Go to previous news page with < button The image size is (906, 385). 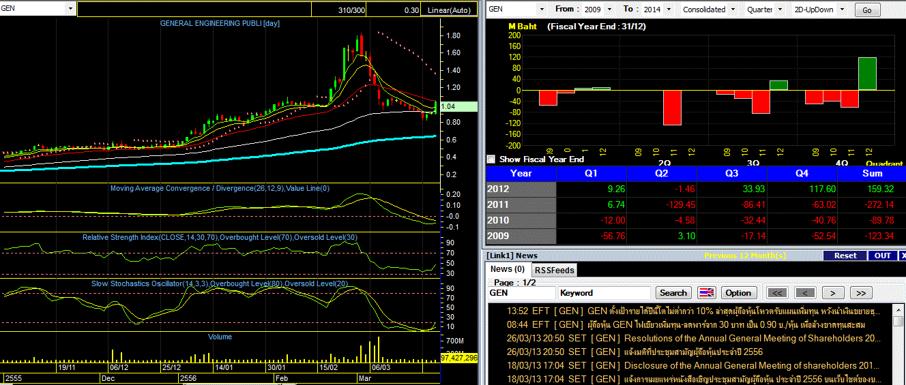pyautogui.click(x=805, y=292)
